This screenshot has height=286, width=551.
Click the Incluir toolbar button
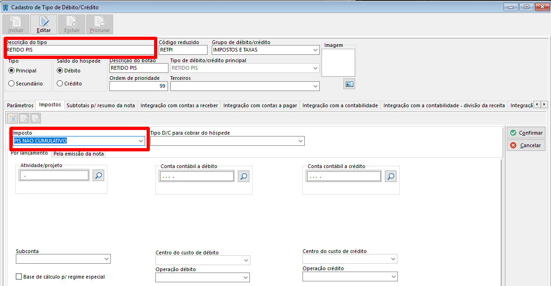[16, 24]
